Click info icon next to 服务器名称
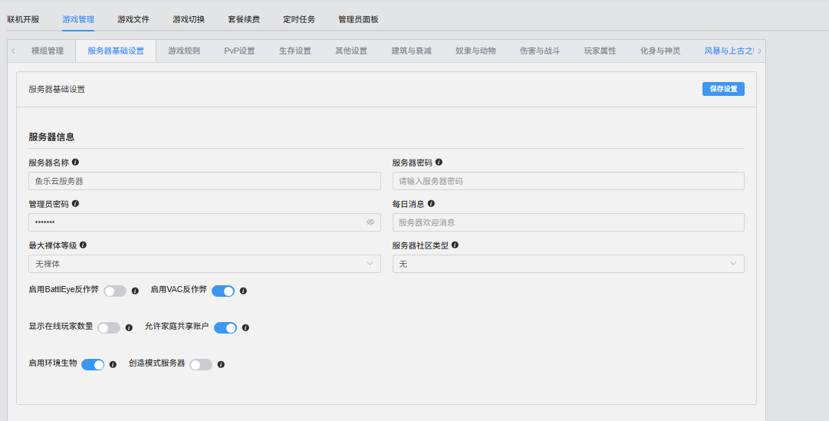The image size is (829, 421). coord(75,163)
